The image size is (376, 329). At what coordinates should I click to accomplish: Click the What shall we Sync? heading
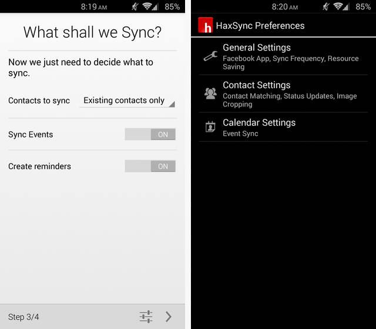(92, 32)
